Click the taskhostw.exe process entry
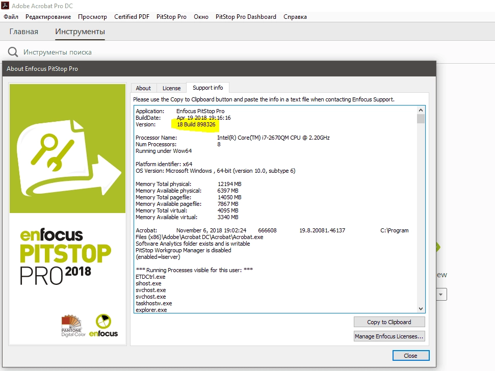Image resolution: width=495 pixels, height=371 pixels. pos(154,303)
